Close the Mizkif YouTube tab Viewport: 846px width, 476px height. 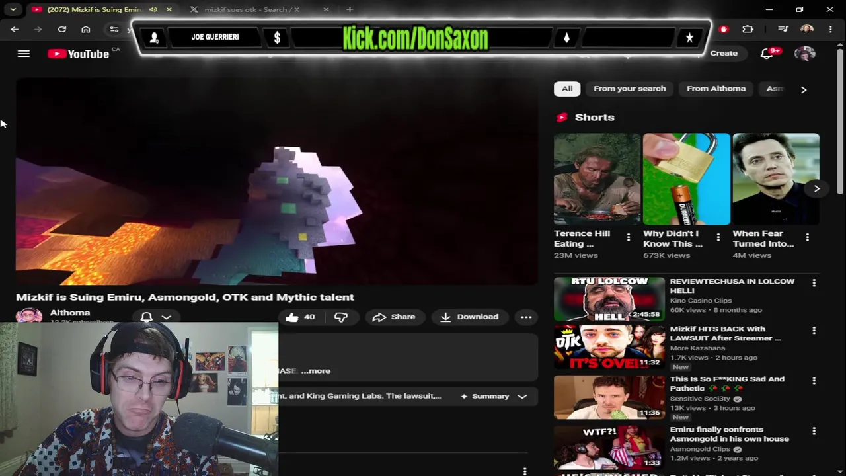pos(169,9)
